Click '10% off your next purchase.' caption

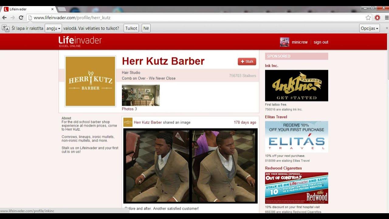coord(285,156)
